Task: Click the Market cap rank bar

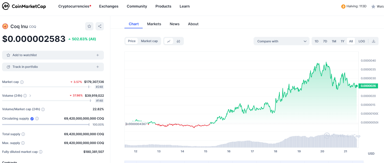Action: (47, 87)
